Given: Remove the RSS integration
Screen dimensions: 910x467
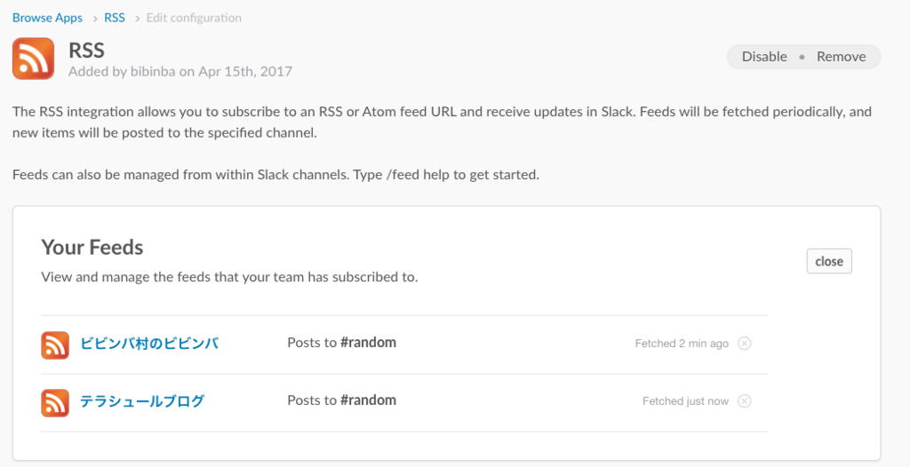Looking at the screenshot, I should (841, 57).
